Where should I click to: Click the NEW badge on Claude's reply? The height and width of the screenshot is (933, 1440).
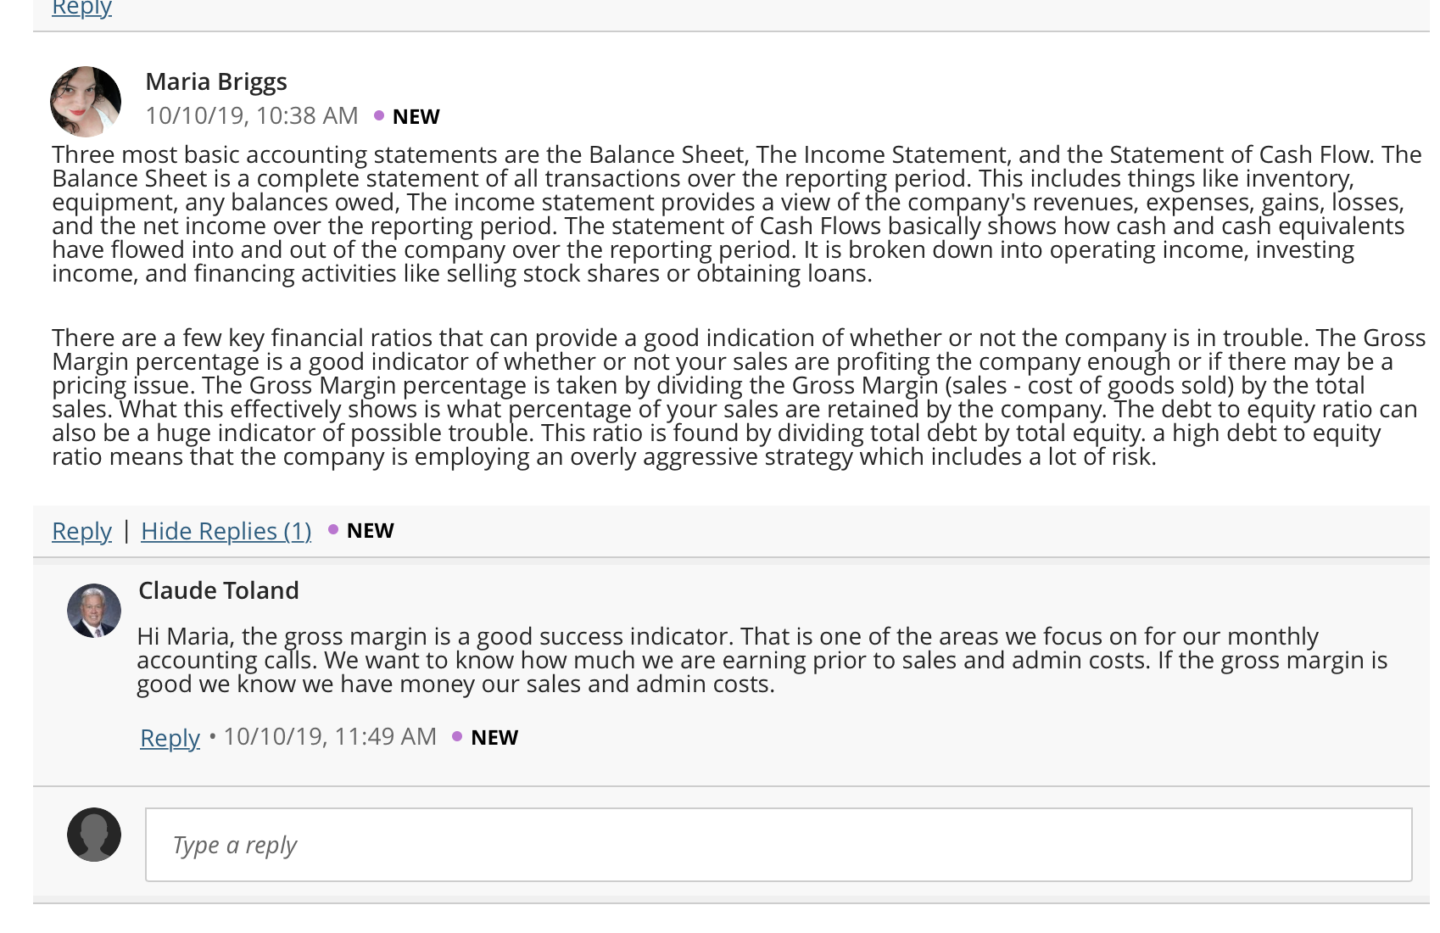494,738
